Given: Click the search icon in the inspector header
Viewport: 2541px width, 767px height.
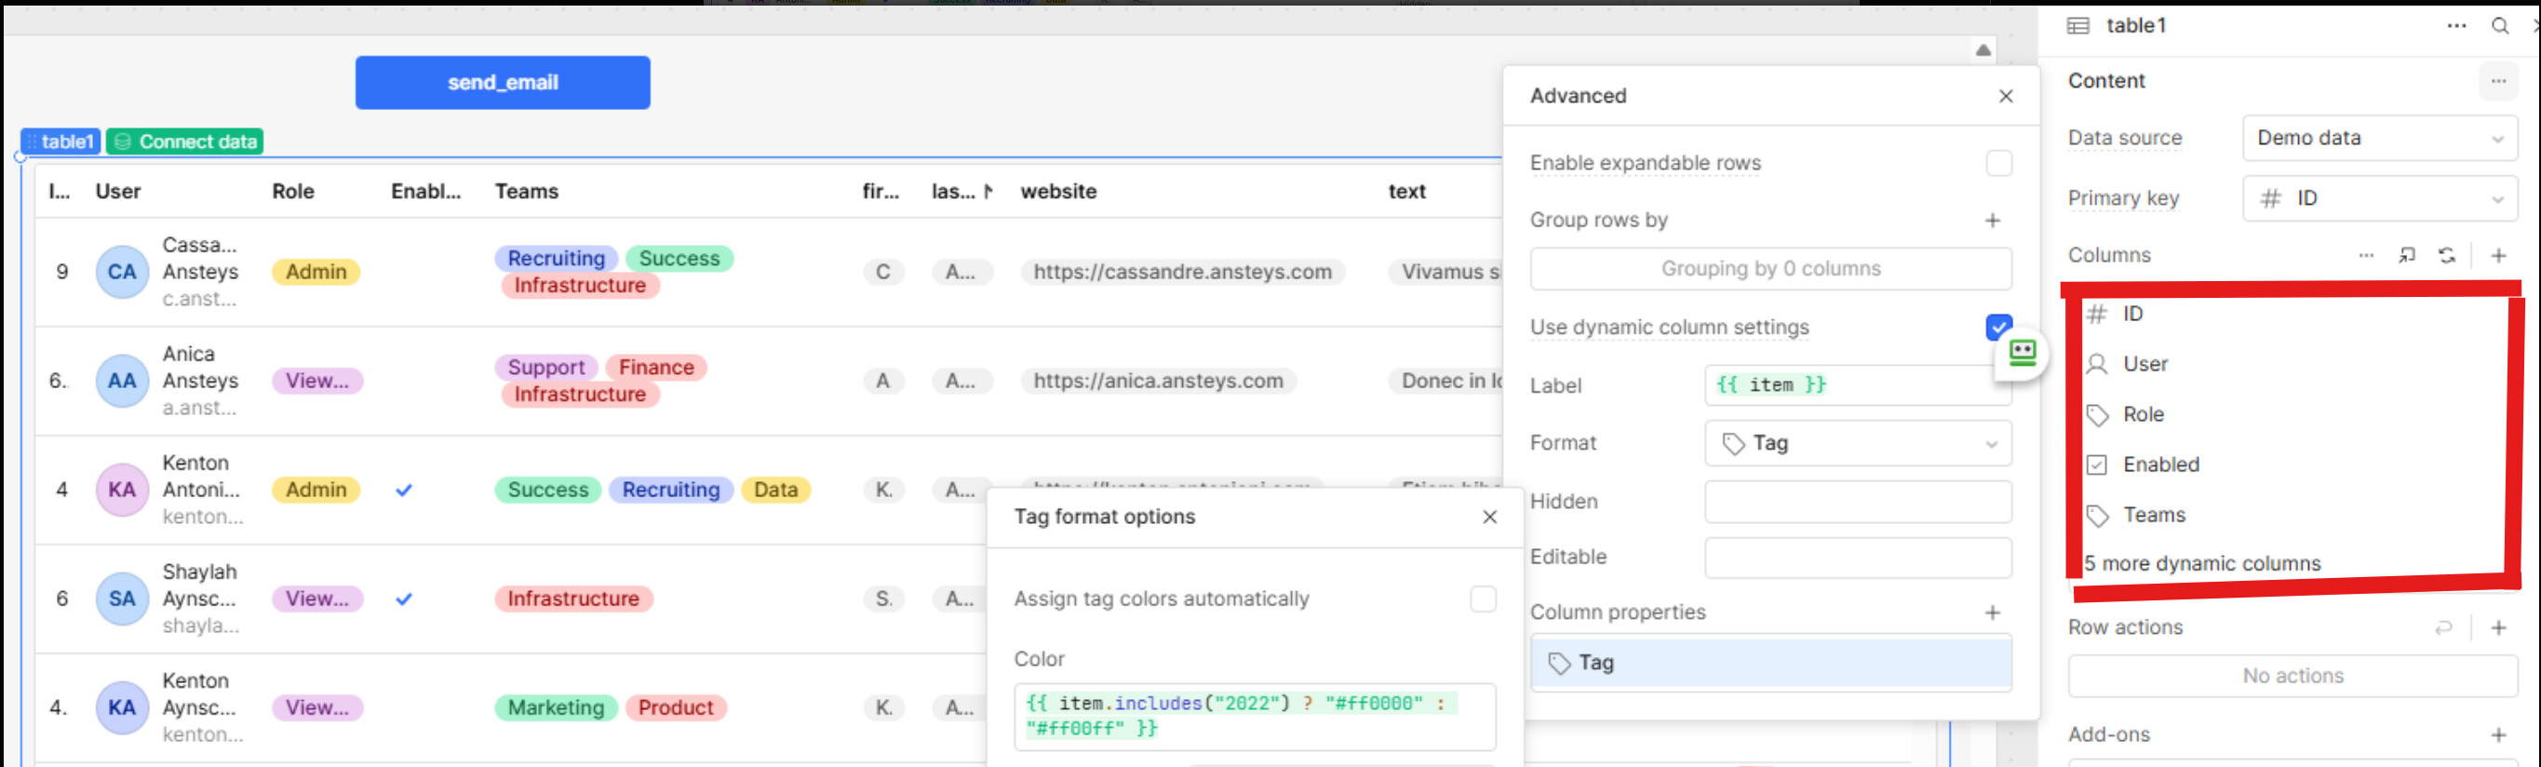Looking at the screenshot, I should point(2499,26).
